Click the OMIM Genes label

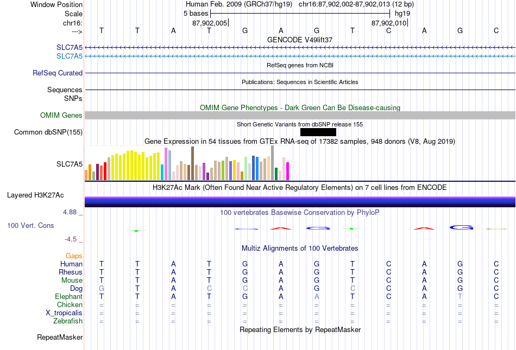(61, 116)
